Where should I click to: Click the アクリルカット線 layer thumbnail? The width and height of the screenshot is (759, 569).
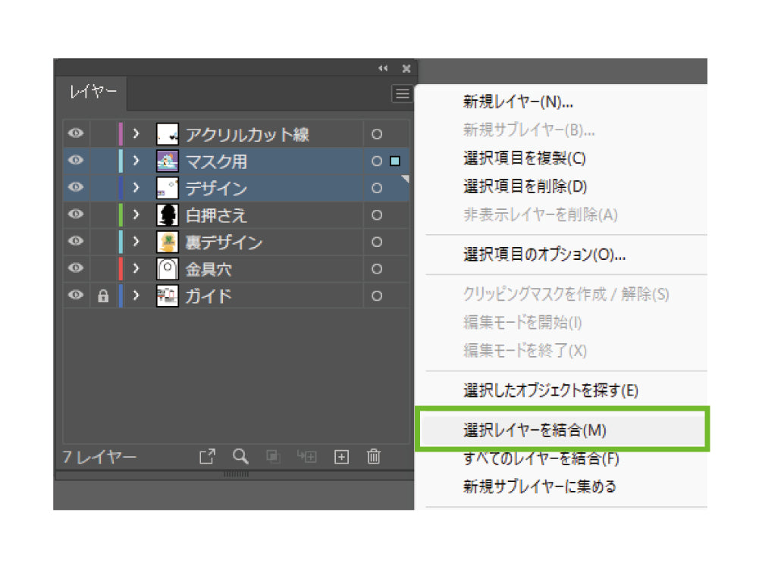coord(168,134)
